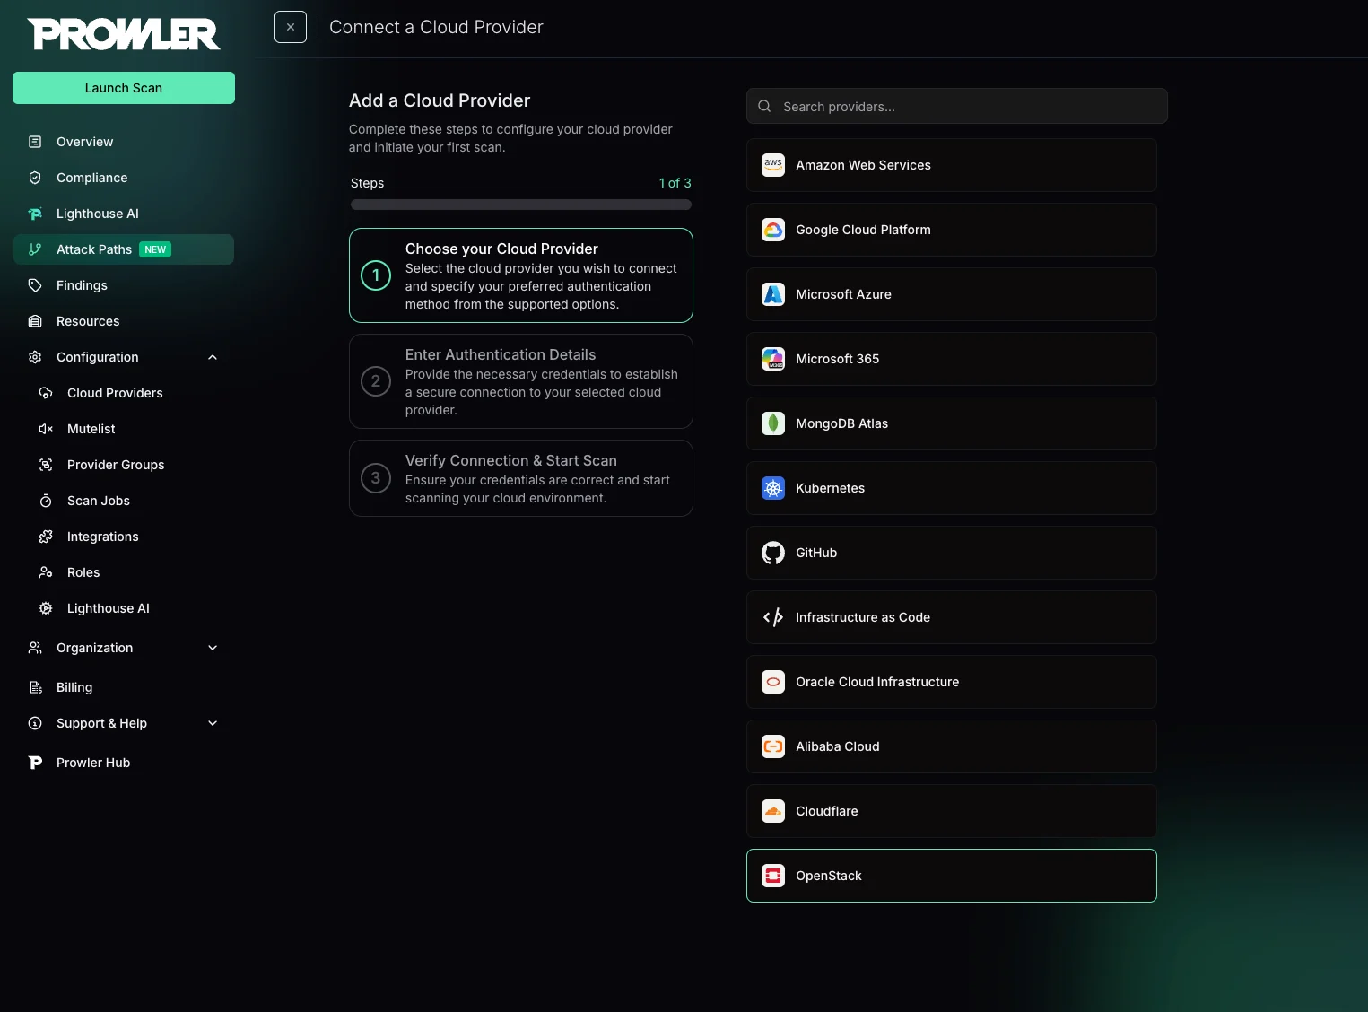Open Attack Paths menu item
This screenshot has width=1368, height=1012.
point(124,249)
